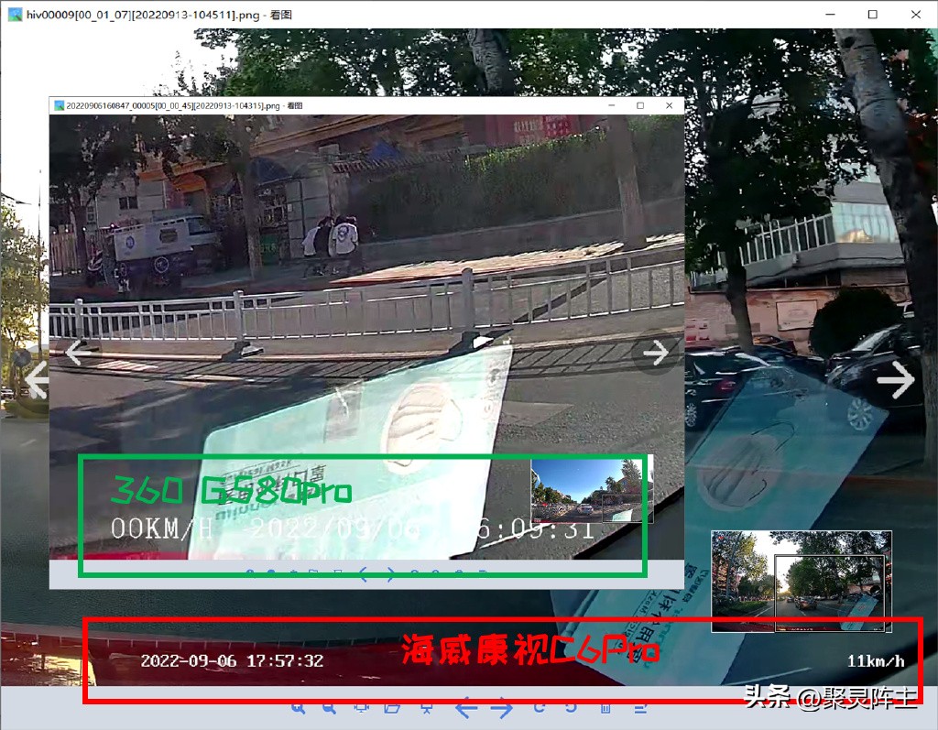Viewport: 938px width, 730px height.
Task: Rotate the photo counterclockwise via the rotate-left icon
Action: point(569,708)
